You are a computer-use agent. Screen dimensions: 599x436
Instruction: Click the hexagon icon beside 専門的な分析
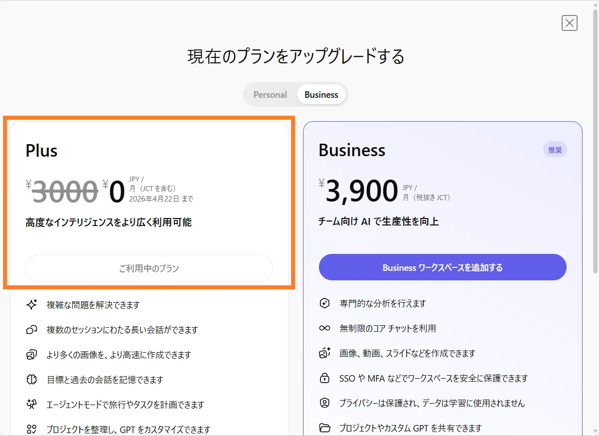pos(325,303)
